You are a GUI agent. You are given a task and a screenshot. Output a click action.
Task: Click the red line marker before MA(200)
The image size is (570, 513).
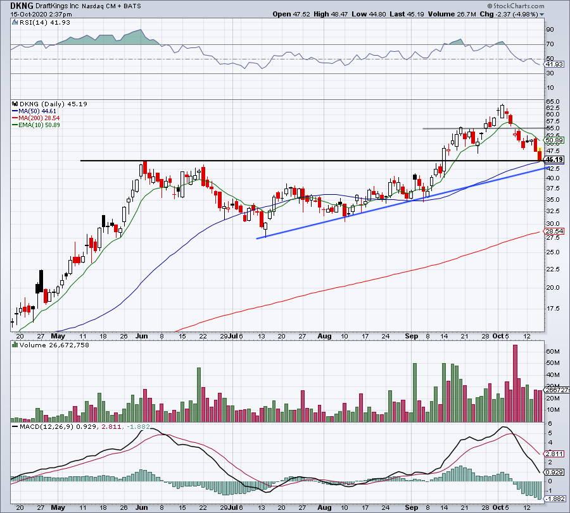tap(15, 118)
